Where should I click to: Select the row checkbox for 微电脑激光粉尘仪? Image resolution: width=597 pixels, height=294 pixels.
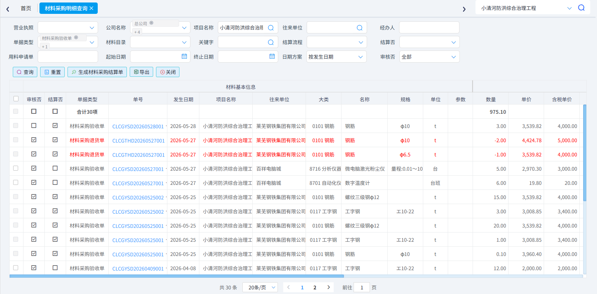(16, 168)
